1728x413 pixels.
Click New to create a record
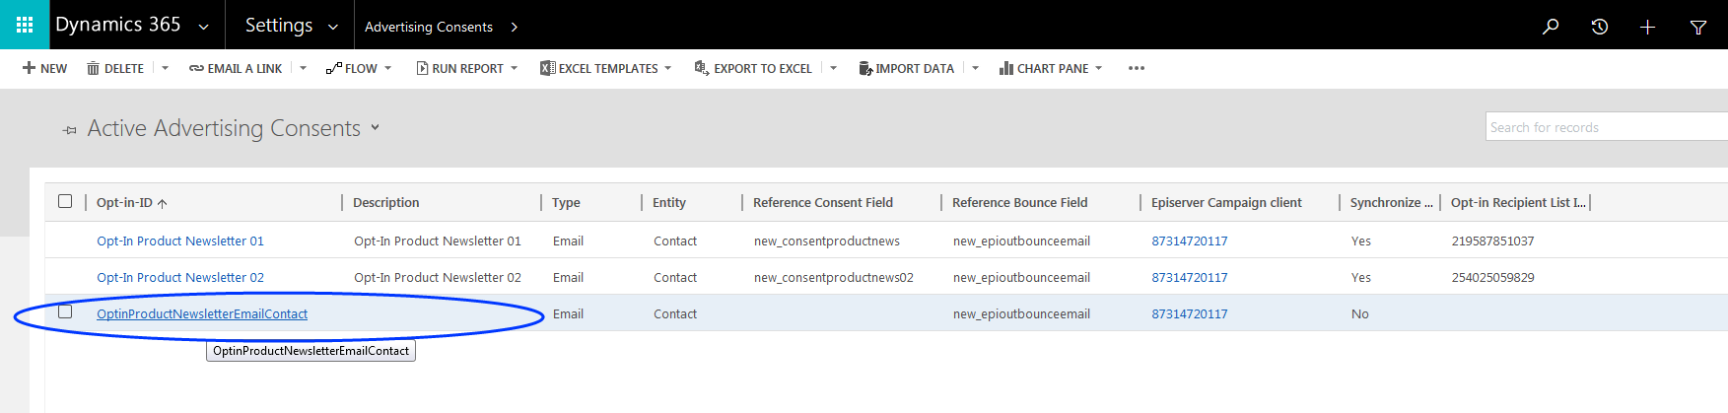pyautogui.click(x=45, y=68)
